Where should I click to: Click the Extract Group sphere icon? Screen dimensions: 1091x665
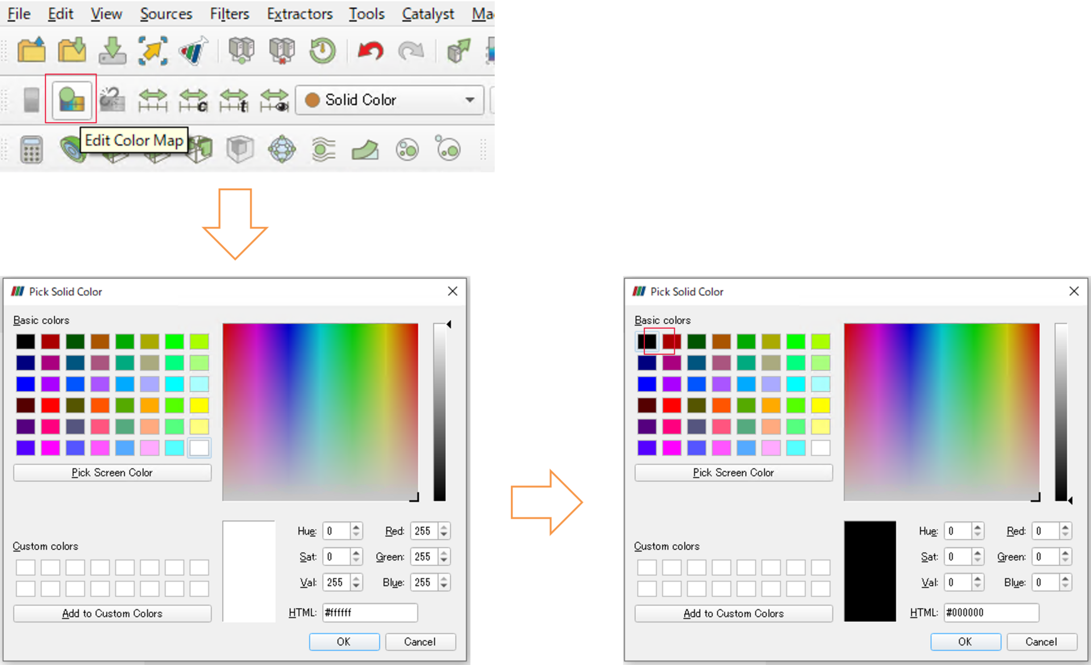pos(282,149)
